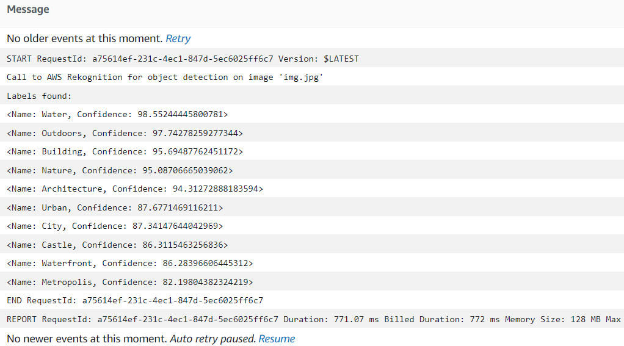Open the Waterfront confidence log entry

tap(129, 264)
